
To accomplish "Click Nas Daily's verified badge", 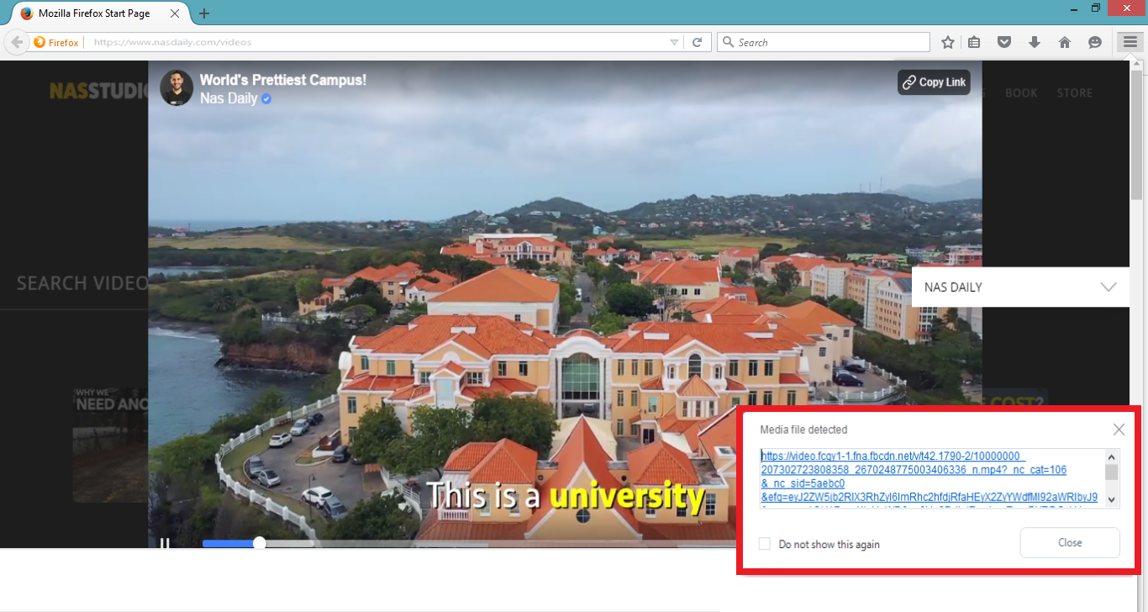I will coord(266,98).
